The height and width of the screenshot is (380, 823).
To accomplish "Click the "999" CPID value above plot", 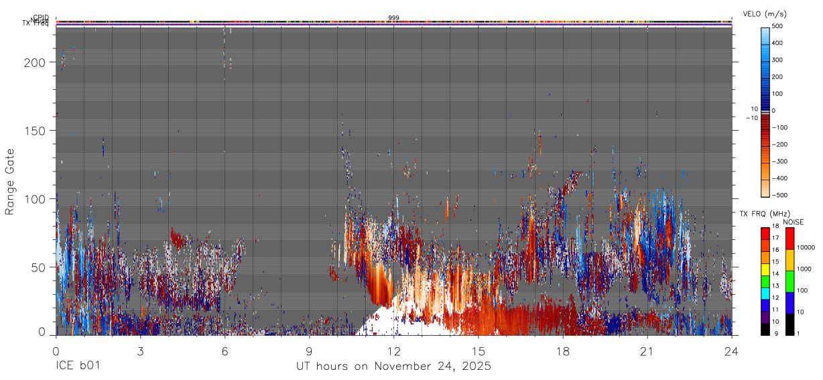I will tap(394, 18).
